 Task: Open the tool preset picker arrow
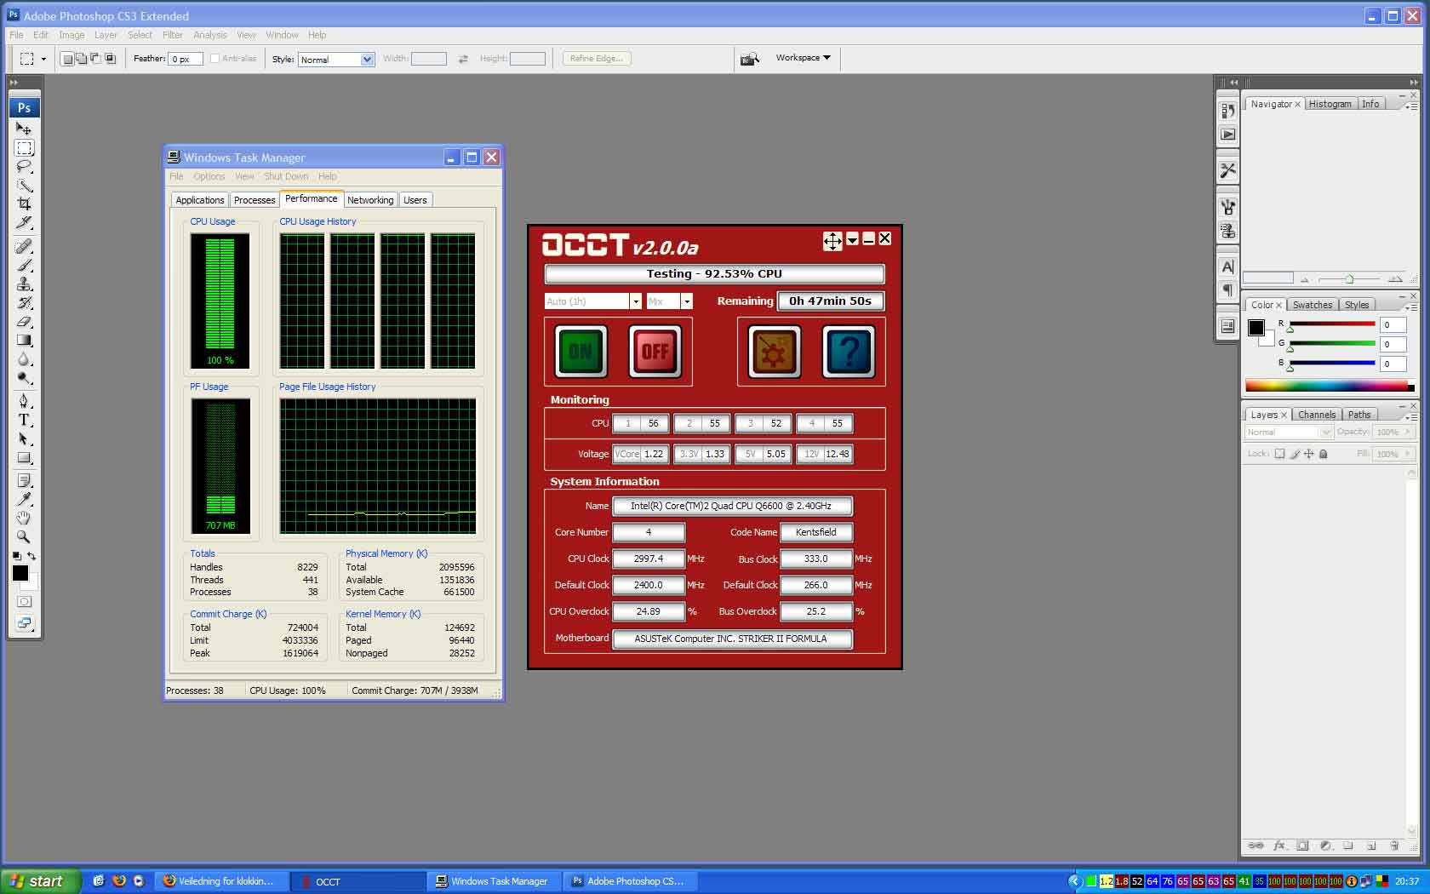[43, 60]
